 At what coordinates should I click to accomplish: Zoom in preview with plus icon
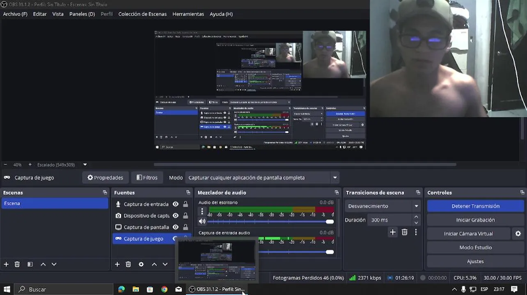(x=30, y=165)
